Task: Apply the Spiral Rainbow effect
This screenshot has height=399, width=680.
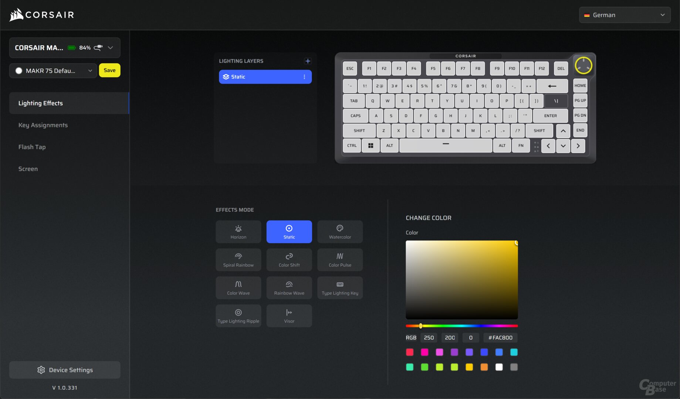Action: point(238,260)
